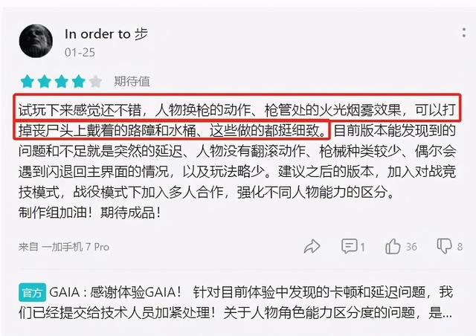476x336 pixels.
Task: Click the 01-25 post date
Action: (x=80, y=53)
